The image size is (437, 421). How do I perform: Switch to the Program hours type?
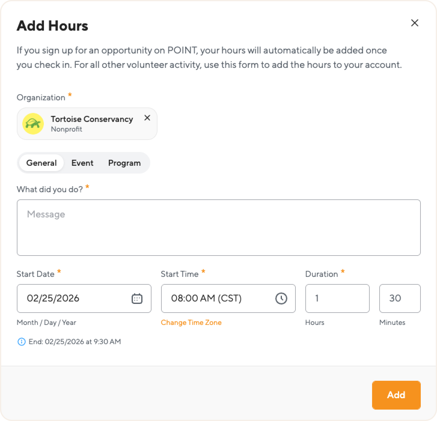click(124, 163)
